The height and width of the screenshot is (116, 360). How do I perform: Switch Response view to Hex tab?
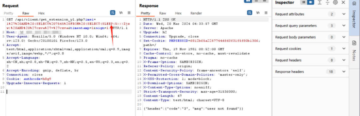pos(178,13)
